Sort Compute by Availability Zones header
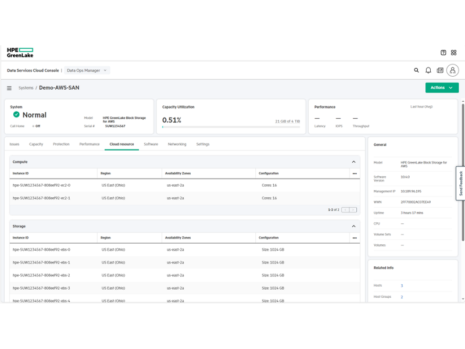Viewport: 465px width, 349px height. [x=178, y=173]
